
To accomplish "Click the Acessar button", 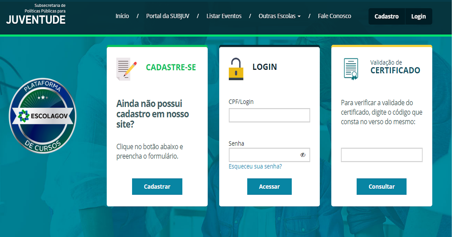I will tap(269, 186).
